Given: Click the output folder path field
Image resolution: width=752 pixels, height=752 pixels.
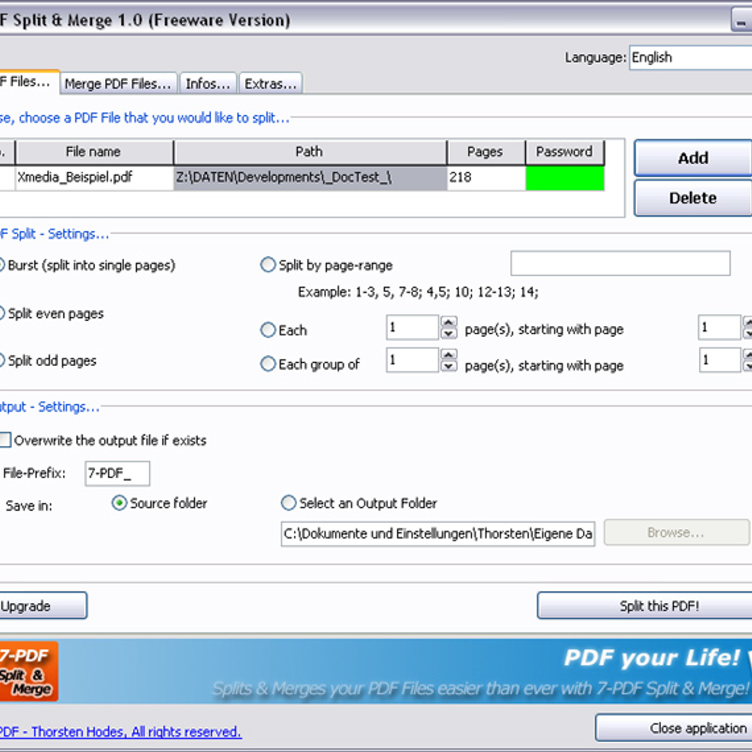Looking at the screenshot, I should click(438, 533).
